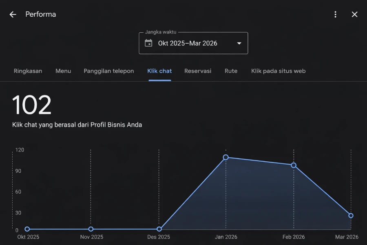Click the calendar icon in Jangka waktu
The width and height of the screenshot is (367, 245).
click(148, 43)
